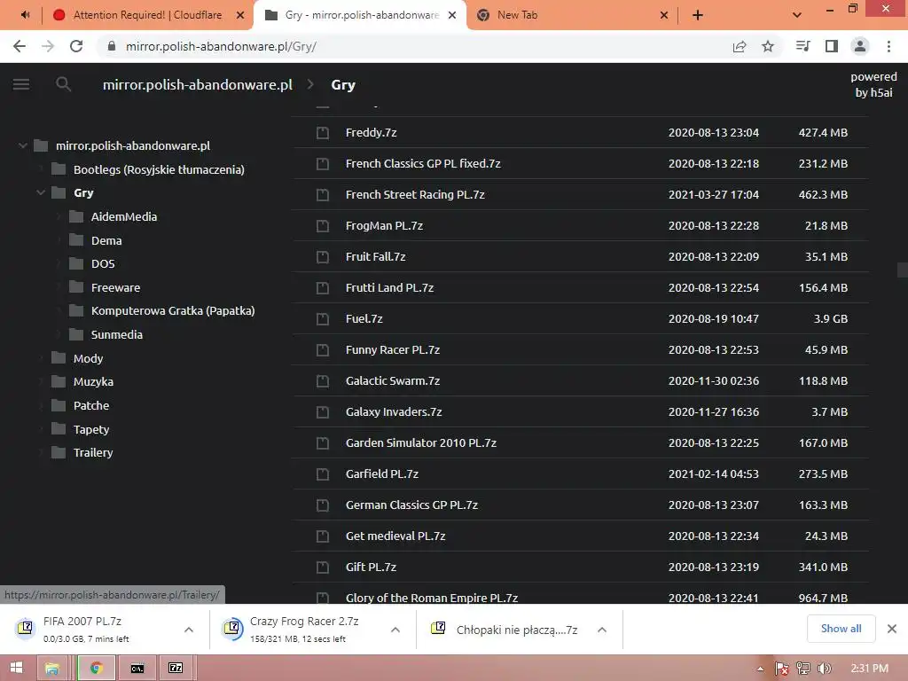Screen dimensions: 908x681
Task: Click file icon beside Freddy.7z
Action: point(323,133)
